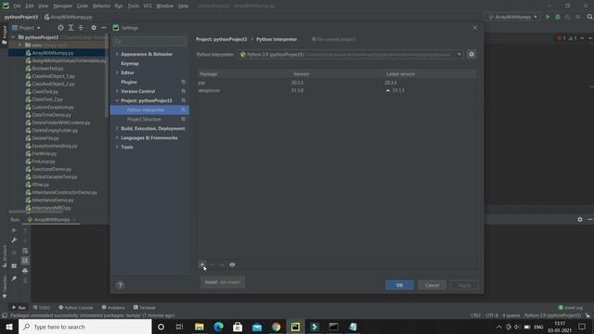Select Plugins in settings list
The width and height of the screenshot is (594, 334).
tap(129, 82)
